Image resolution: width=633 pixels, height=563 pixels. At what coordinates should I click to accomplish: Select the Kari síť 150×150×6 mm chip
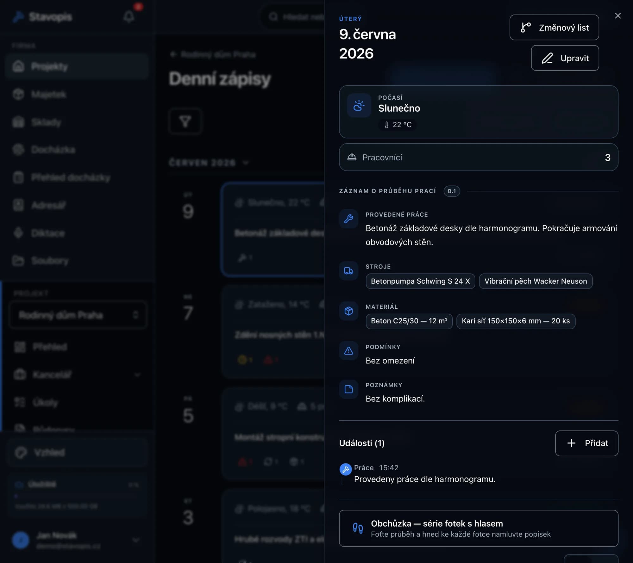516,321
